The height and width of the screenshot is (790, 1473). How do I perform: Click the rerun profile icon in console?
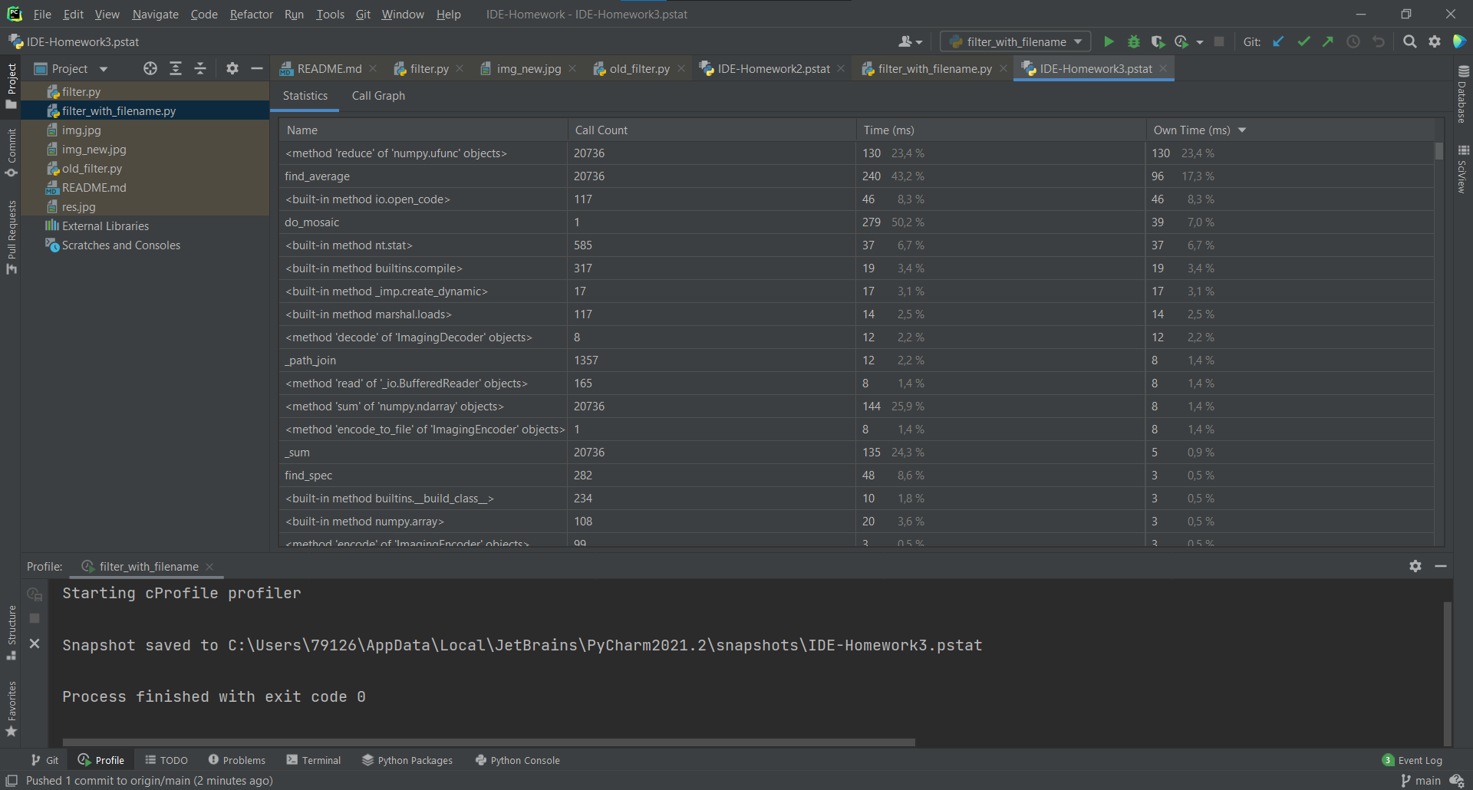35,594
